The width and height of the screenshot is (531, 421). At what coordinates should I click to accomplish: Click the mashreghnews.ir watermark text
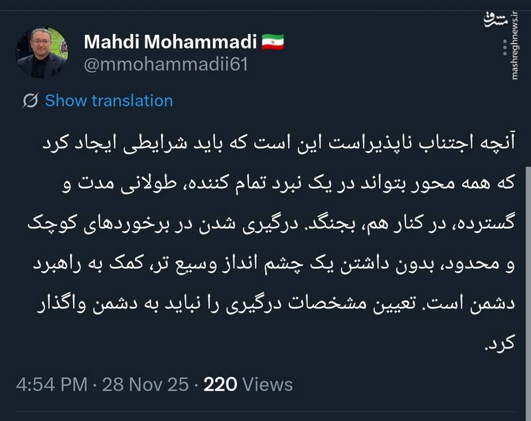[514, 45]
